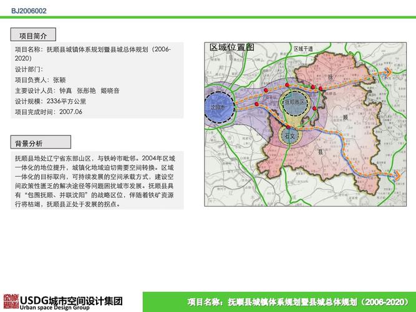Select the 项目简介 heading box

(33, 34)
